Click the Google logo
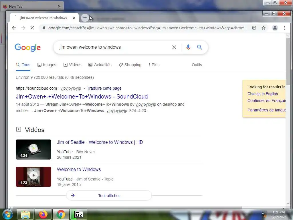Image resolution: width=293 pixels, height=220 pixels. point(28,48)
